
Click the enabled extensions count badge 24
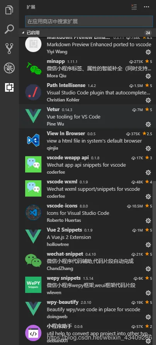[148, 33]
